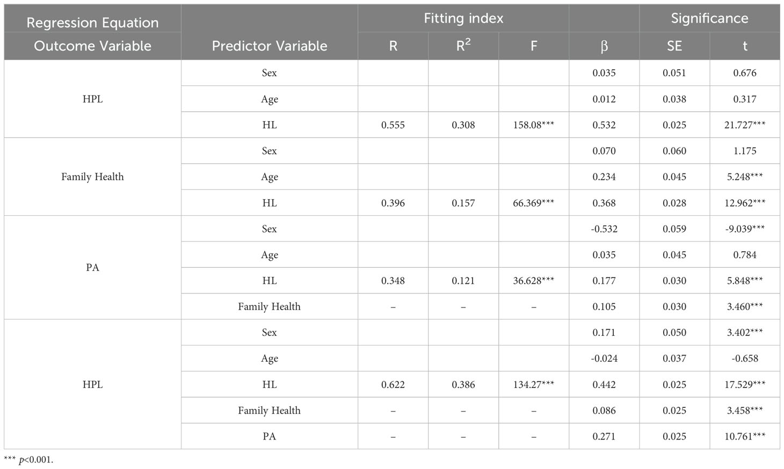Select the R value 0.396
Viewport: 784px width, 469px height.
(393, 203)
